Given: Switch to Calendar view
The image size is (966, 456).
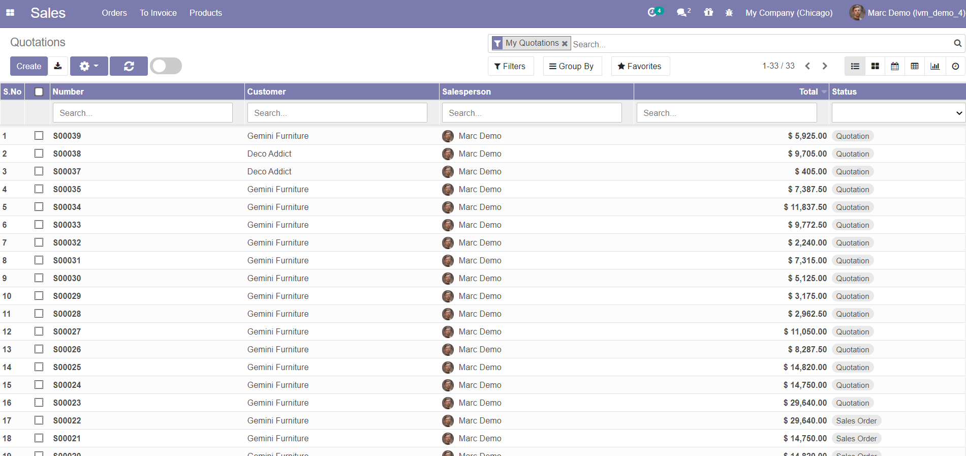Looking at the screenshot, I should pos(895,66).
